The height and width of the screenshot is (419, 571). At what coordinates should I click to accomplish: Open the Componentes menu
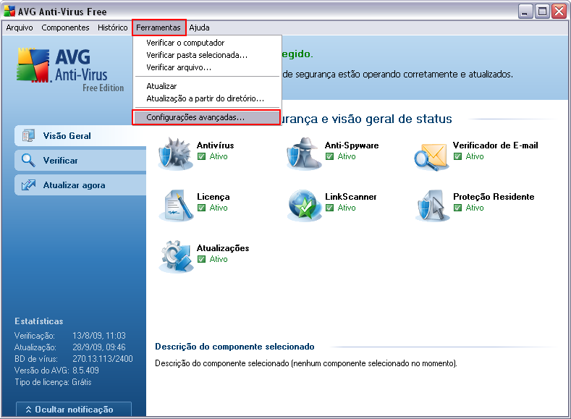(65, 27)
